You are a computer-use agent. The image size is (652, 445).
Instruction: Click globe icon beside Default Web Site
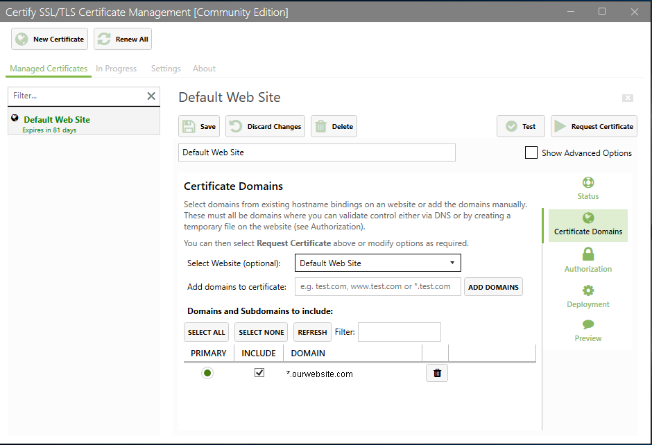coord(15,118)
